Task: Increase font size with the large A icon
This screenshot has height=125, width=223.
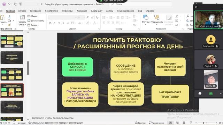Action: pos(87,17)
